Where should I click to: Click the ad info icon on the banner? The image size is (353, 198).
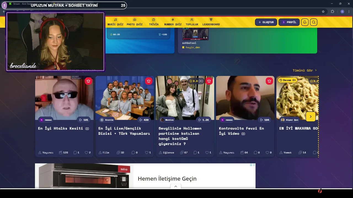[251, 165]
